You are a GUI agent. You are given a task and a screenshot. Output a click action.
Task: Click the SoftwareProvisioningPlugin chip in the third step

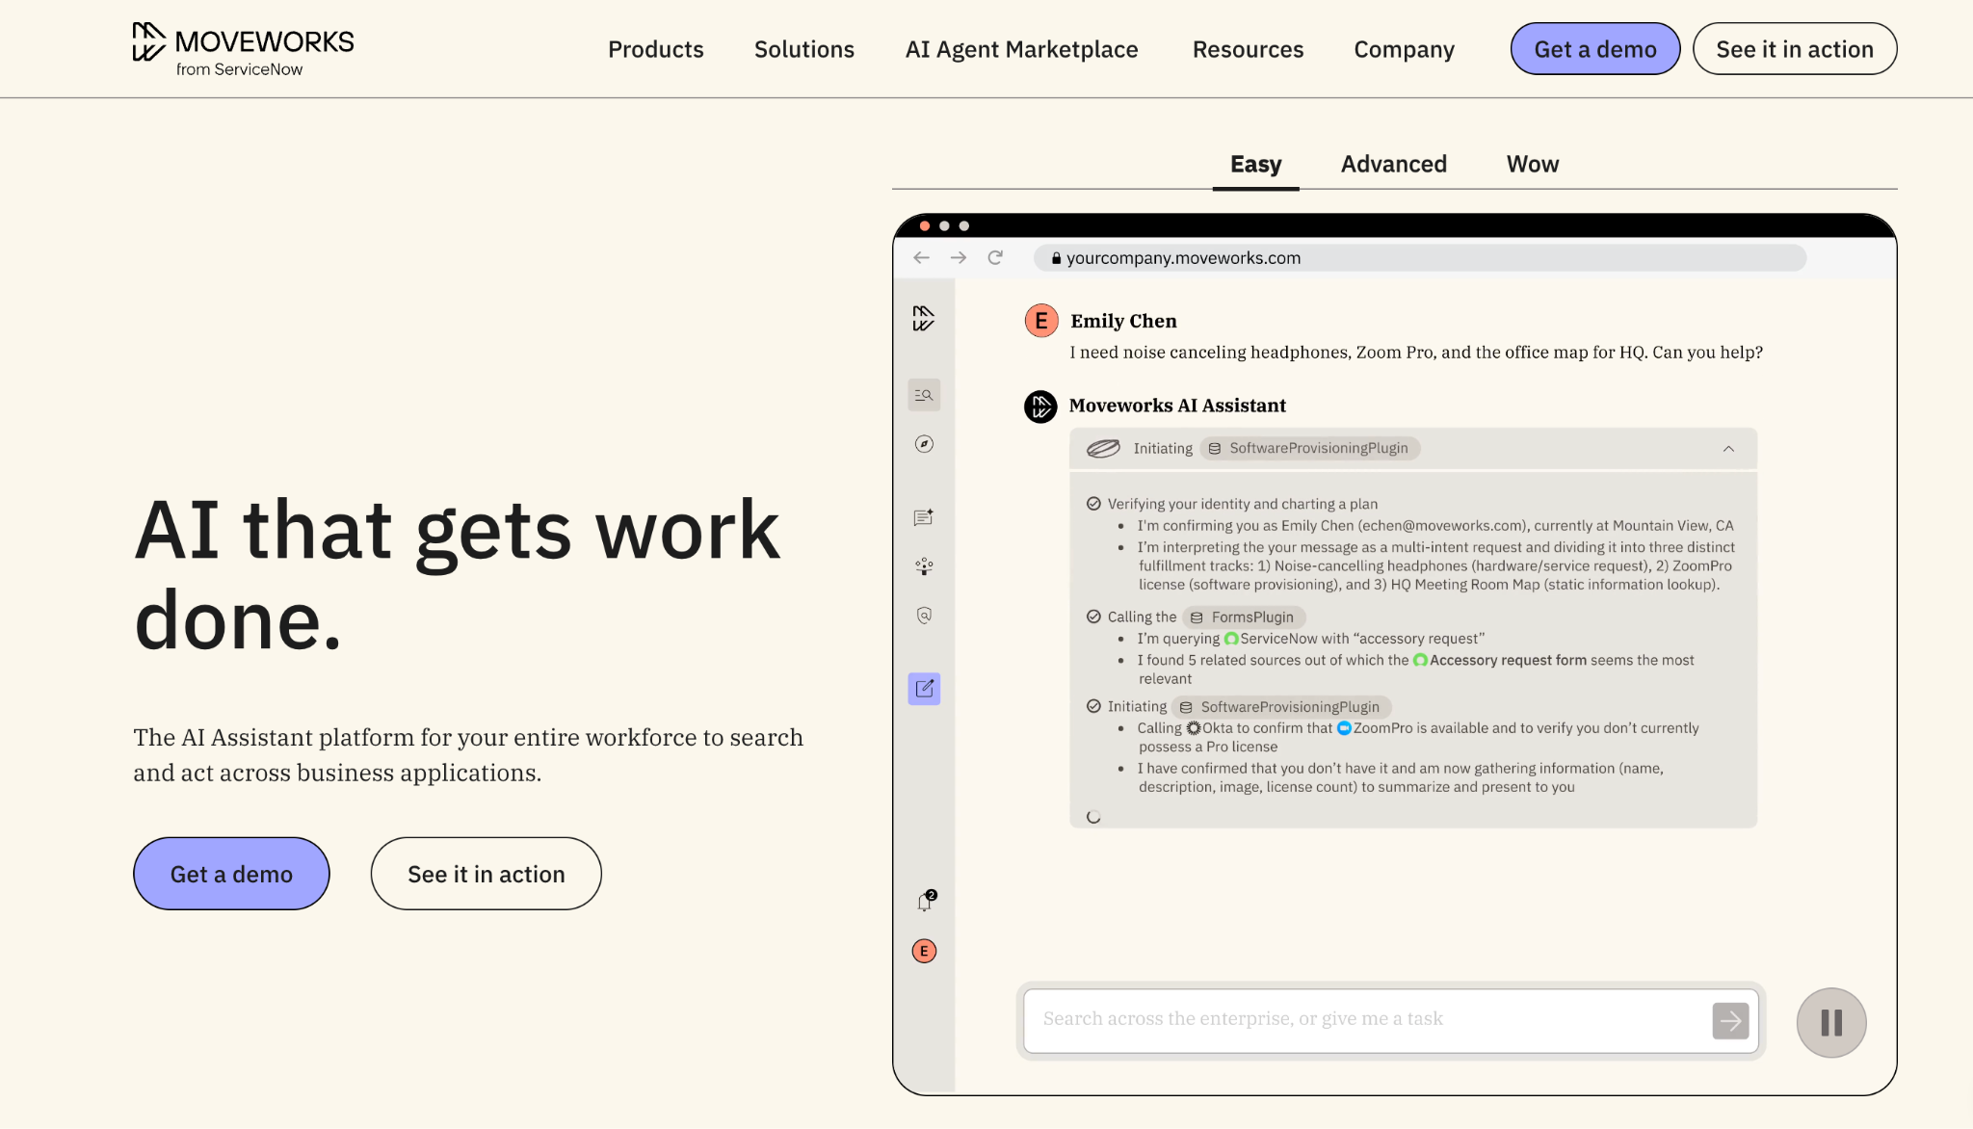pos(1281,707)
